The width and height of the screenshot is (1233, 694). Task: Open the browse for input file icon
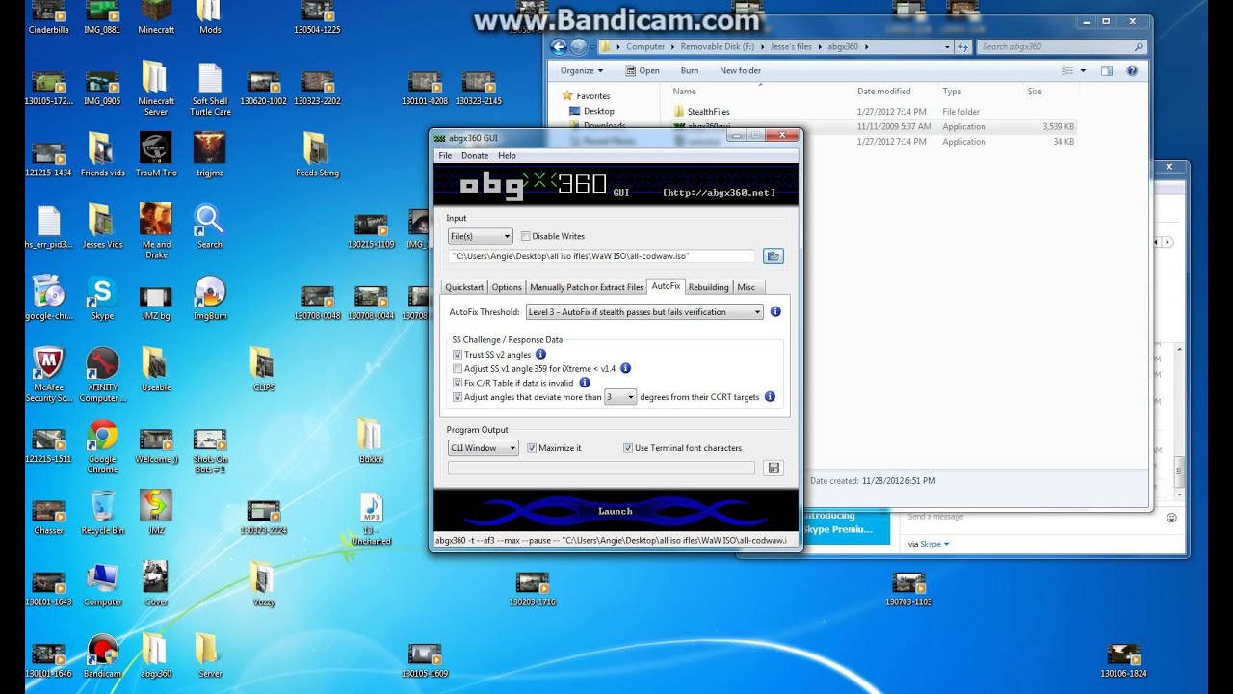tap(773, 256)
